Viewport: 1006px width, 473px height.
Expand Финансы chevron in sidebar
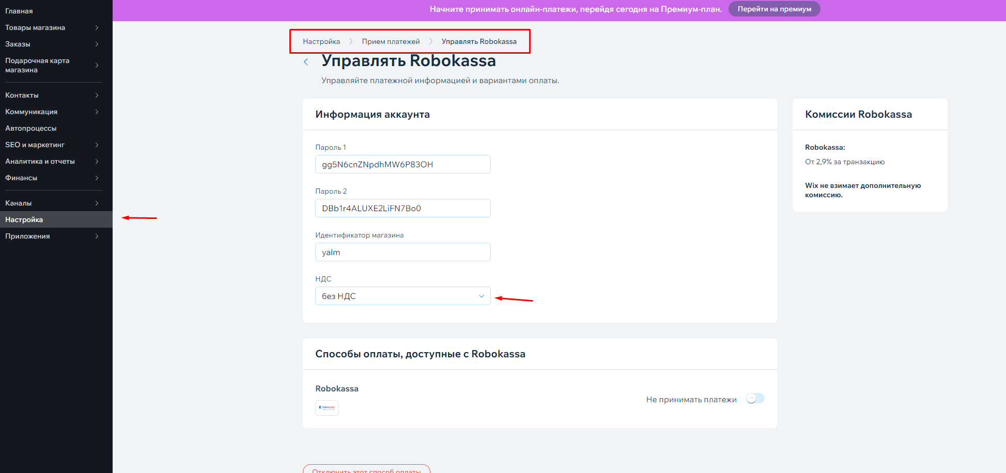pos(97,178)
